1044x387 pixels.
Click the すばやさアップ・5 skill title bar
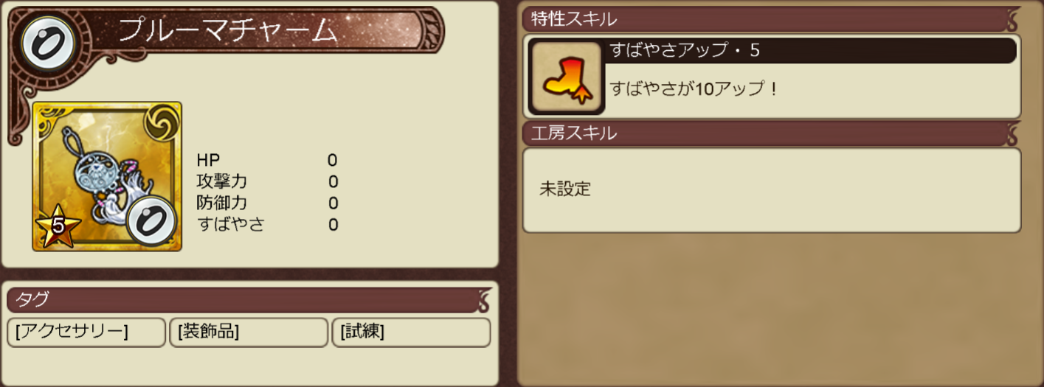click(x=811, y=51)
